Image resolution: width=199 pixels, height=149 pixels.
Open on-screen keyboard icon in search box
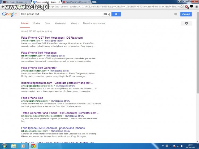[x=105, y=14]
